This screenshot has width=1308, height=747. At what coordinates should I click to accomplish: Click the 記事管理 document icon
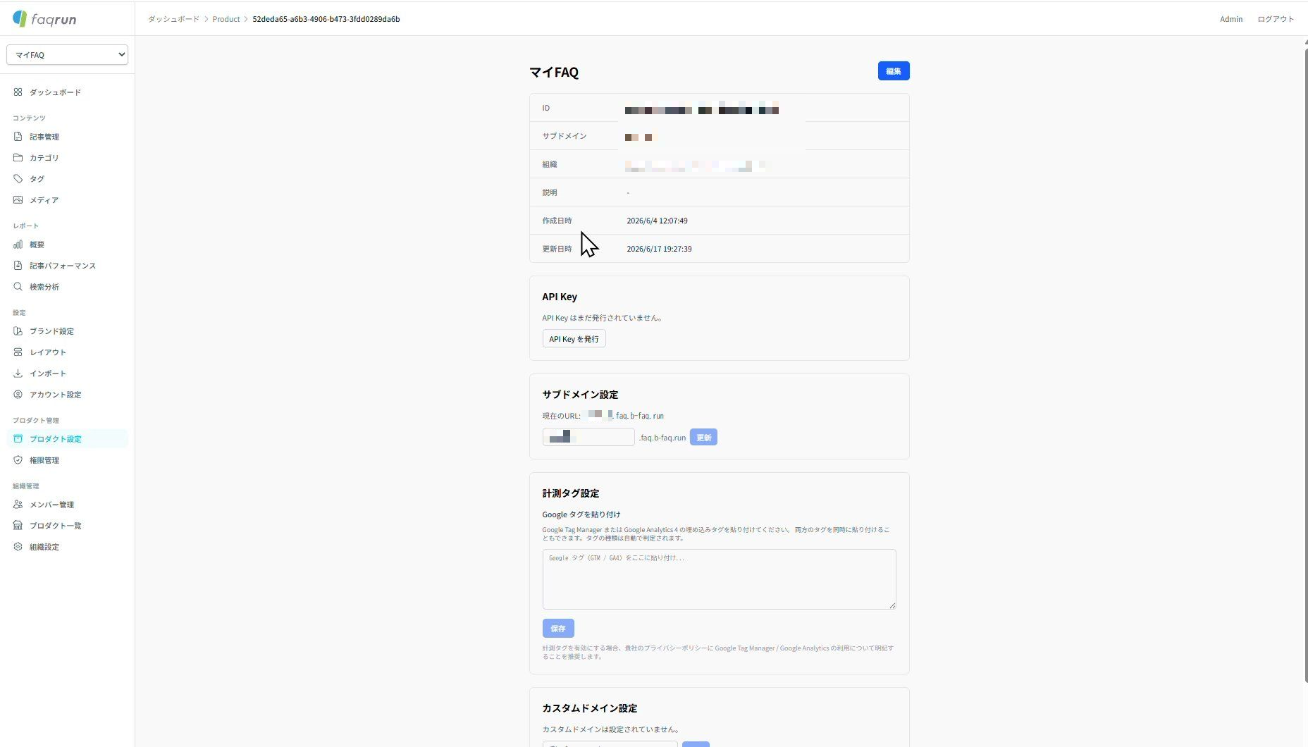click(18, 137)
